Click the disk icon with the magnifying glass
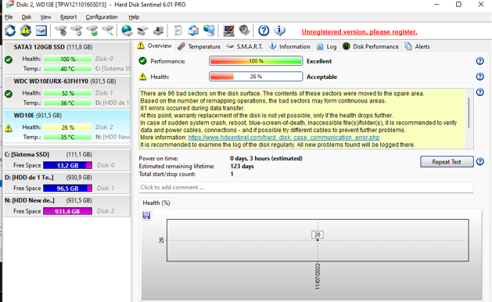The height and width of the screenshot is (302, 492). pos(108,31)
